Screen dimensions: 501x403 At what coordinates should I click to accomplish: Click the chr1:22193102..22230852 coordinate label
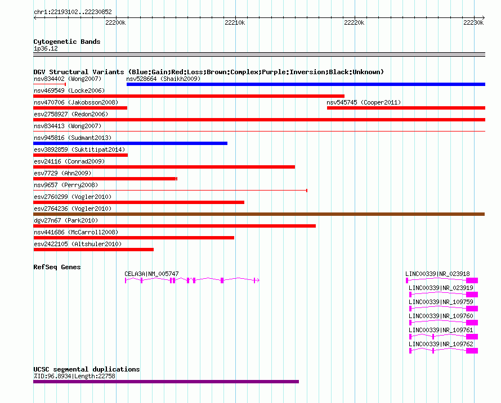pos(73,12)
